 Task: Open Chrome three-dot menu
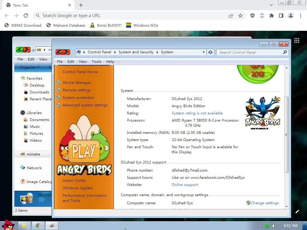(x=300, y=16)
